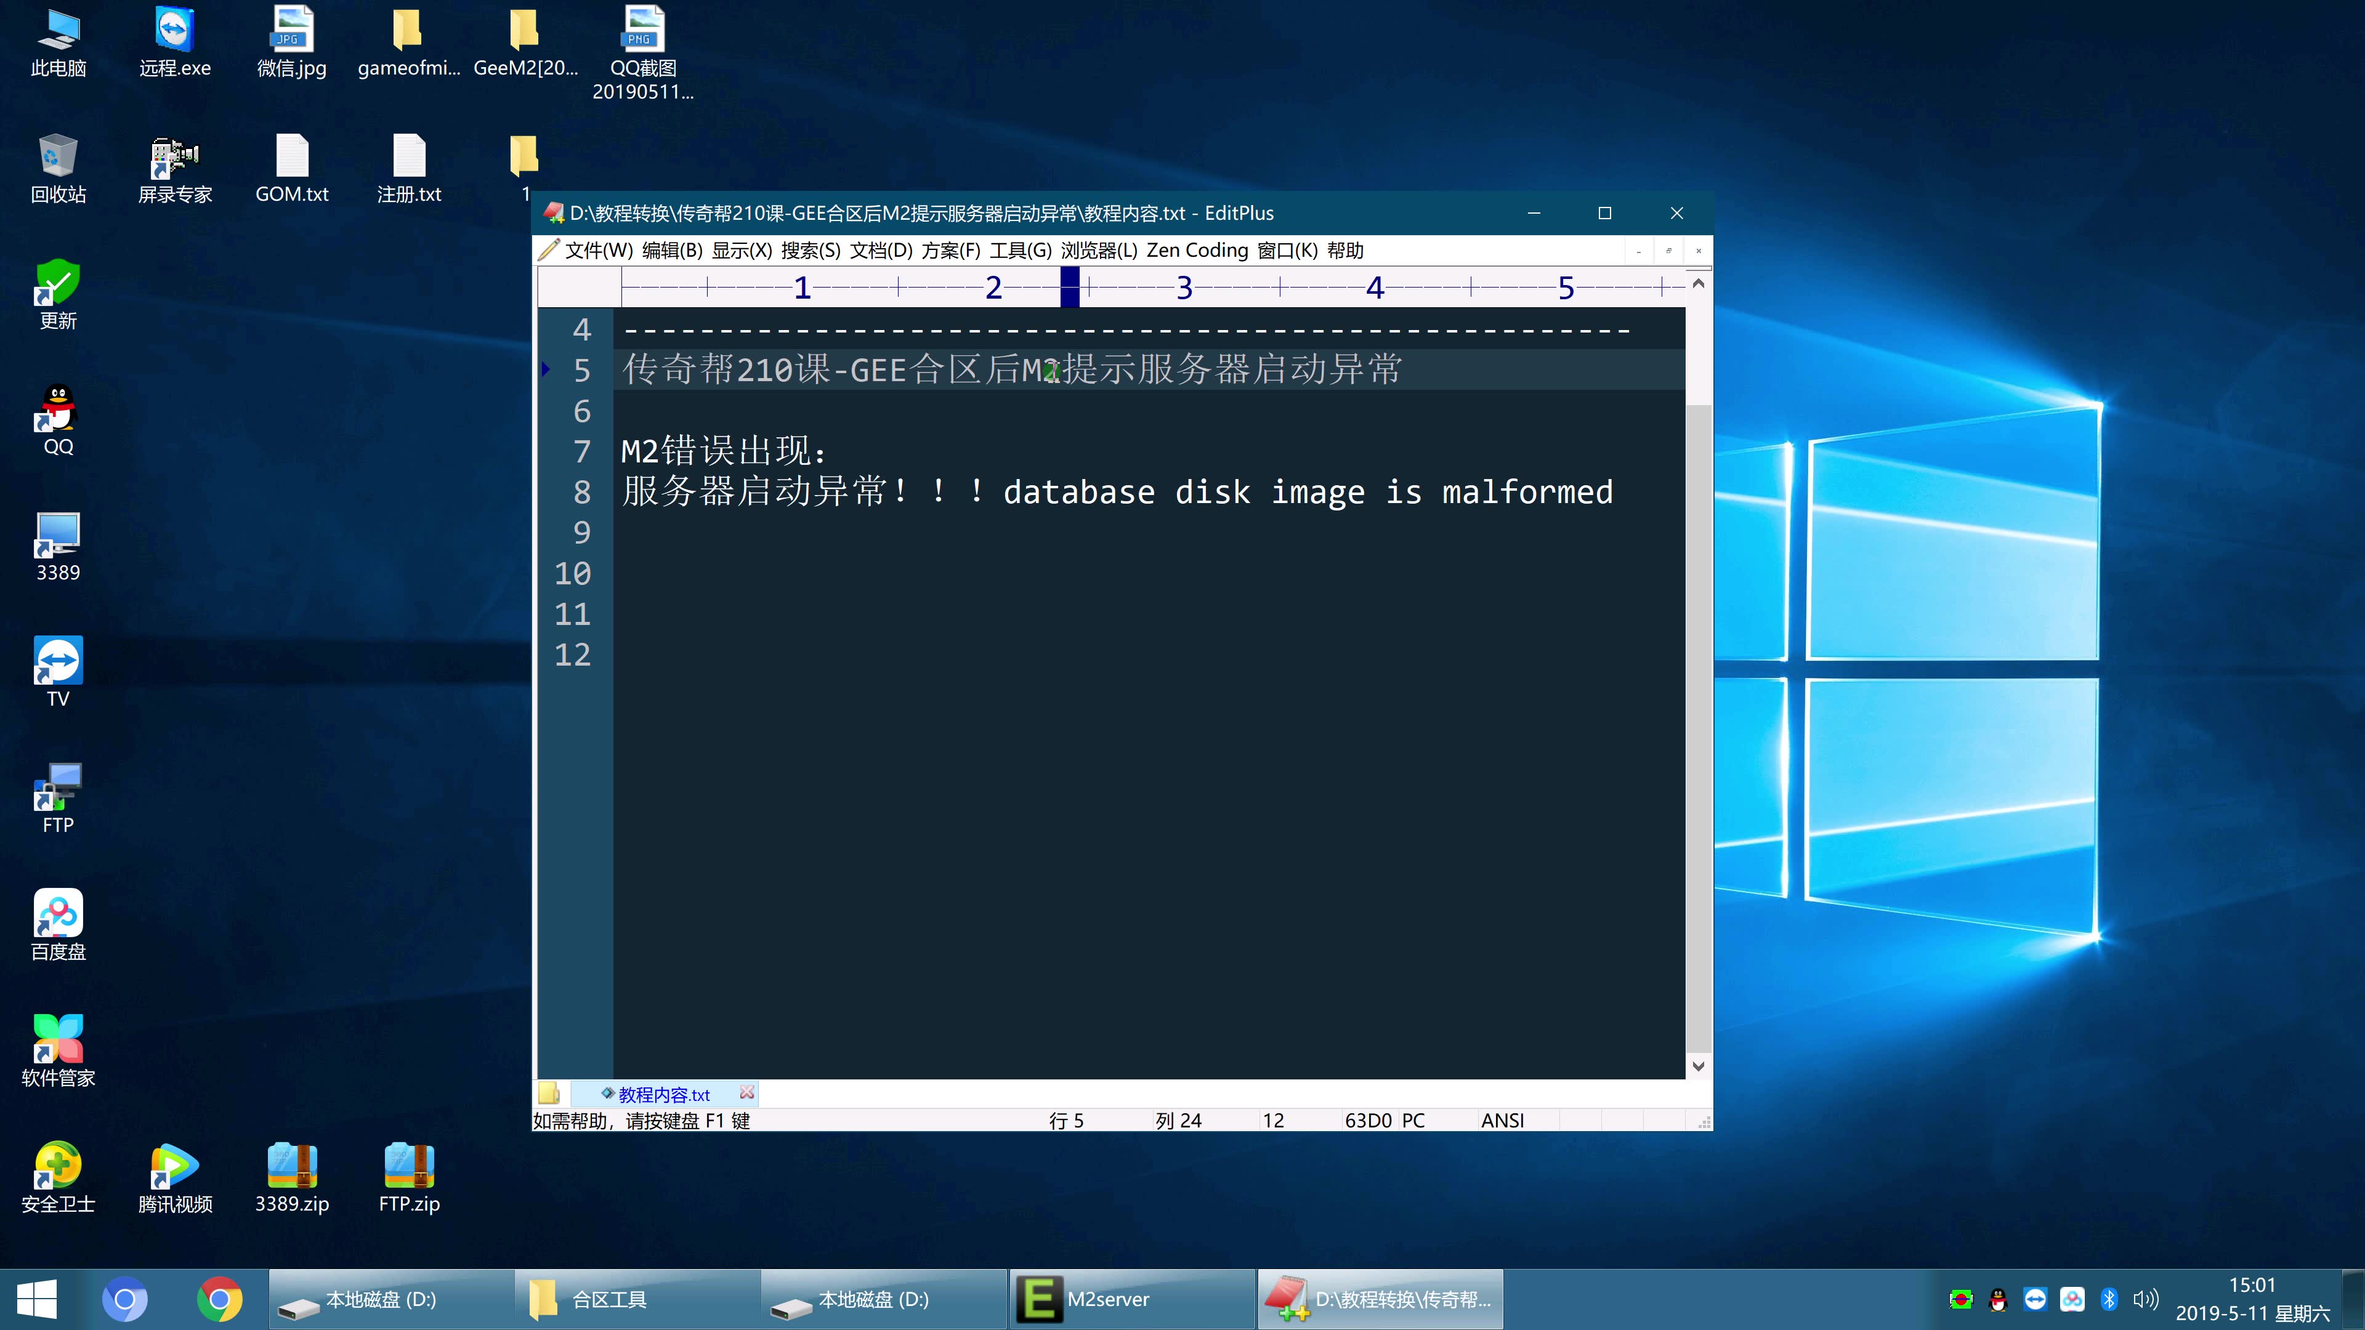Select 微信.jpg image file

coord(291,42)
